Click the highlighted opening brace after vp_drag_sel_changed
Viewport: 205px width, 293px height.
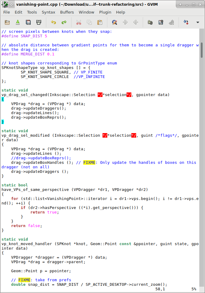pyautogui.click(x=3, y=99)
